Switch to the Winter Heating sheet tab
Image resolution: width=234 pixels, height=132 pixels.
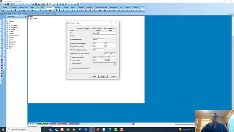[63, 124]
